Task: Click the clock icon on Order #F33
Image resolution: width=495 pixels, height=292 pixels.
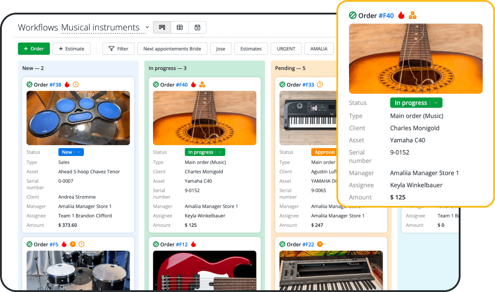Action: [320, 85]
